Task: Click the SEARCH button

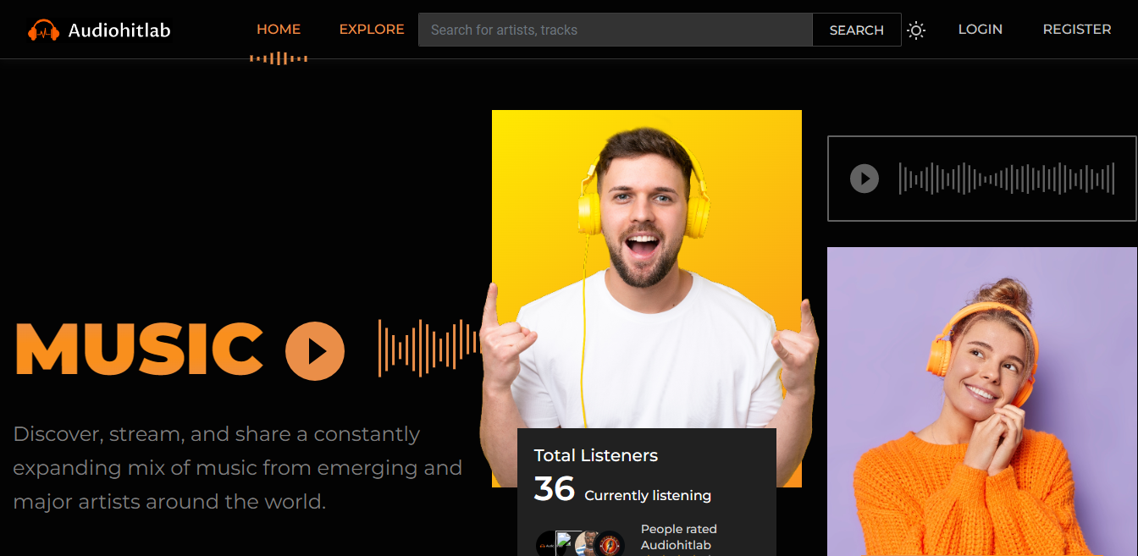Action: [x=856, y=30]
